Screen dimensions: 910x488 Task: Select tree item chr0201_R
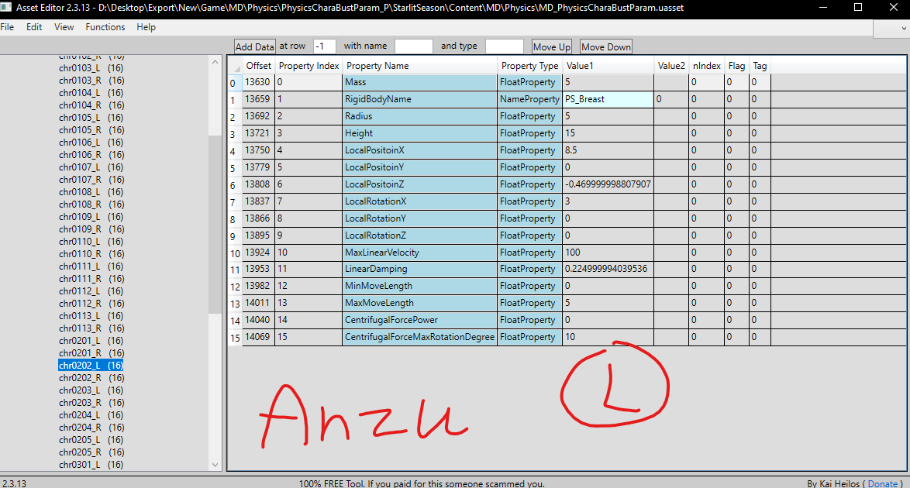(91, 352)
